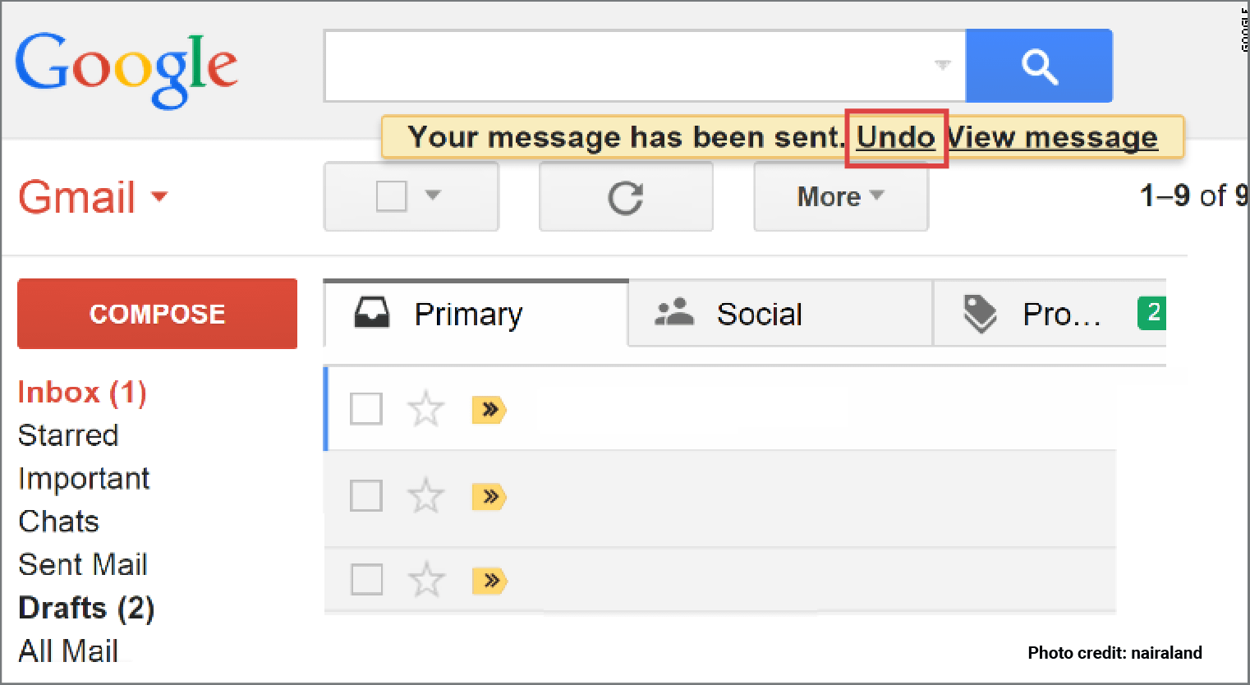
Task: Check the first email's checkbox
Action: [366, 408]
